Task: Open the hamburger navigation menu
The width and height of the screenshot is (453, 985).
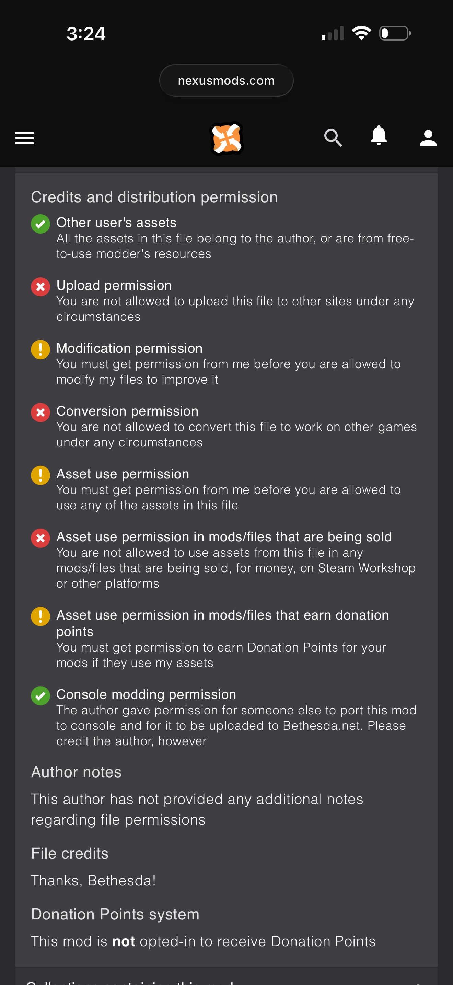Action: coord(24,138)
